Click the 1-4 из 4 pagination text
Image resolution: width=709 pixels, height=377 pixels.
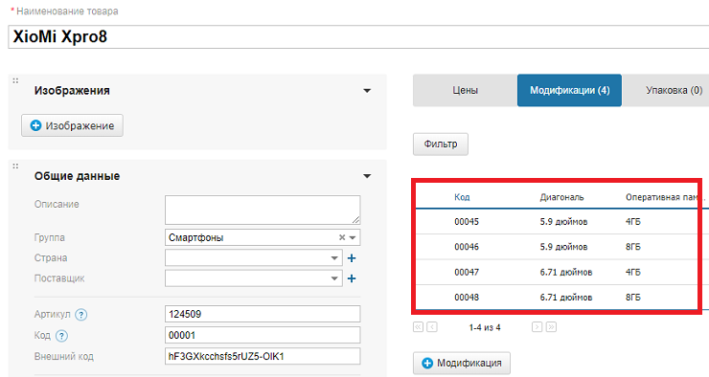click(485, 327)
